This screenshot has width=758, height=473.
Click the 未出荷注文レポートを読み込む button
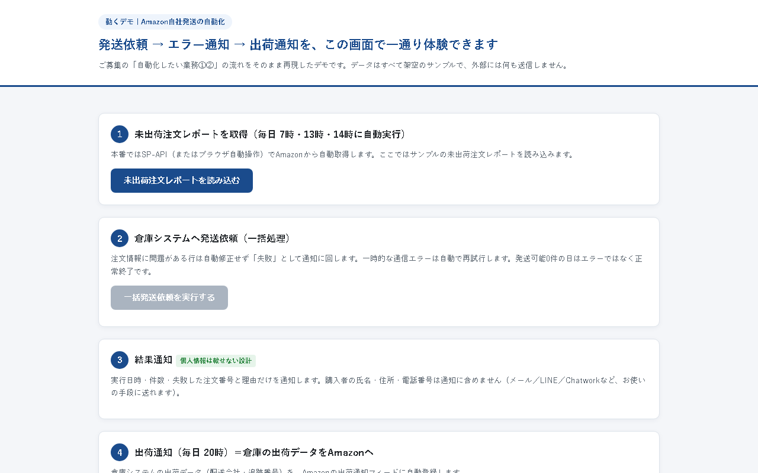[x=182, y=180]
